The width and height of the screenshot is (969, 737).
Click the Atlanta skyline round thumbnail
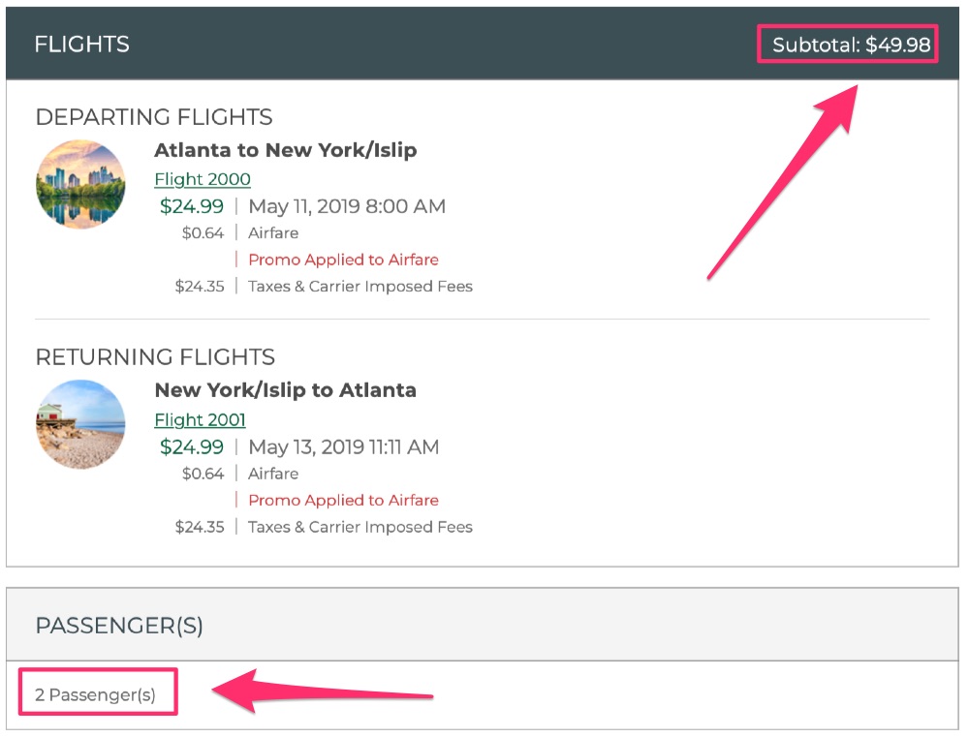(x=80, y=184)
